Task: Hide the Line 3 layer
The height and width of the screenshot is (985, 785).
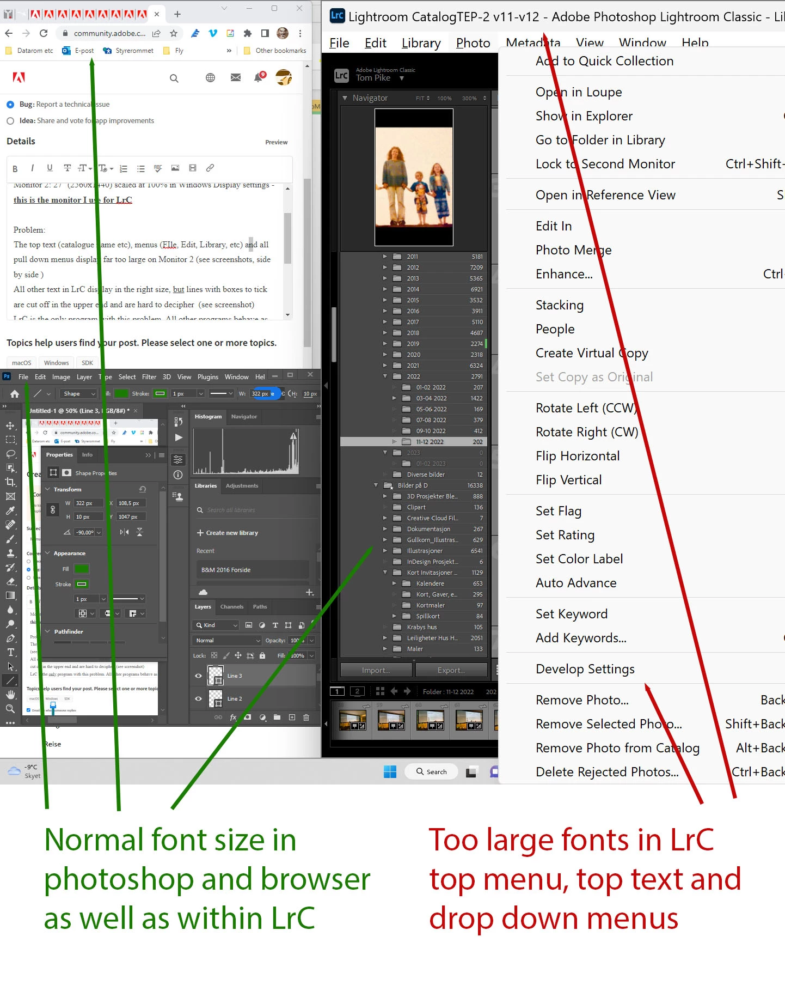Action: [198, 676]
